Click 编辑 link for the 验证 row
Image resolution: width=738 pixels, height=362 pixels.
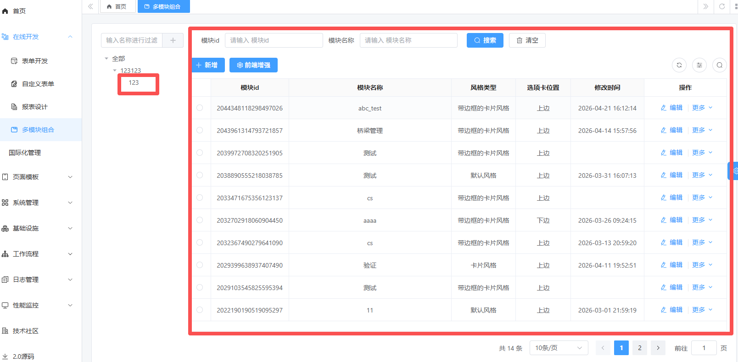[672, 265]
